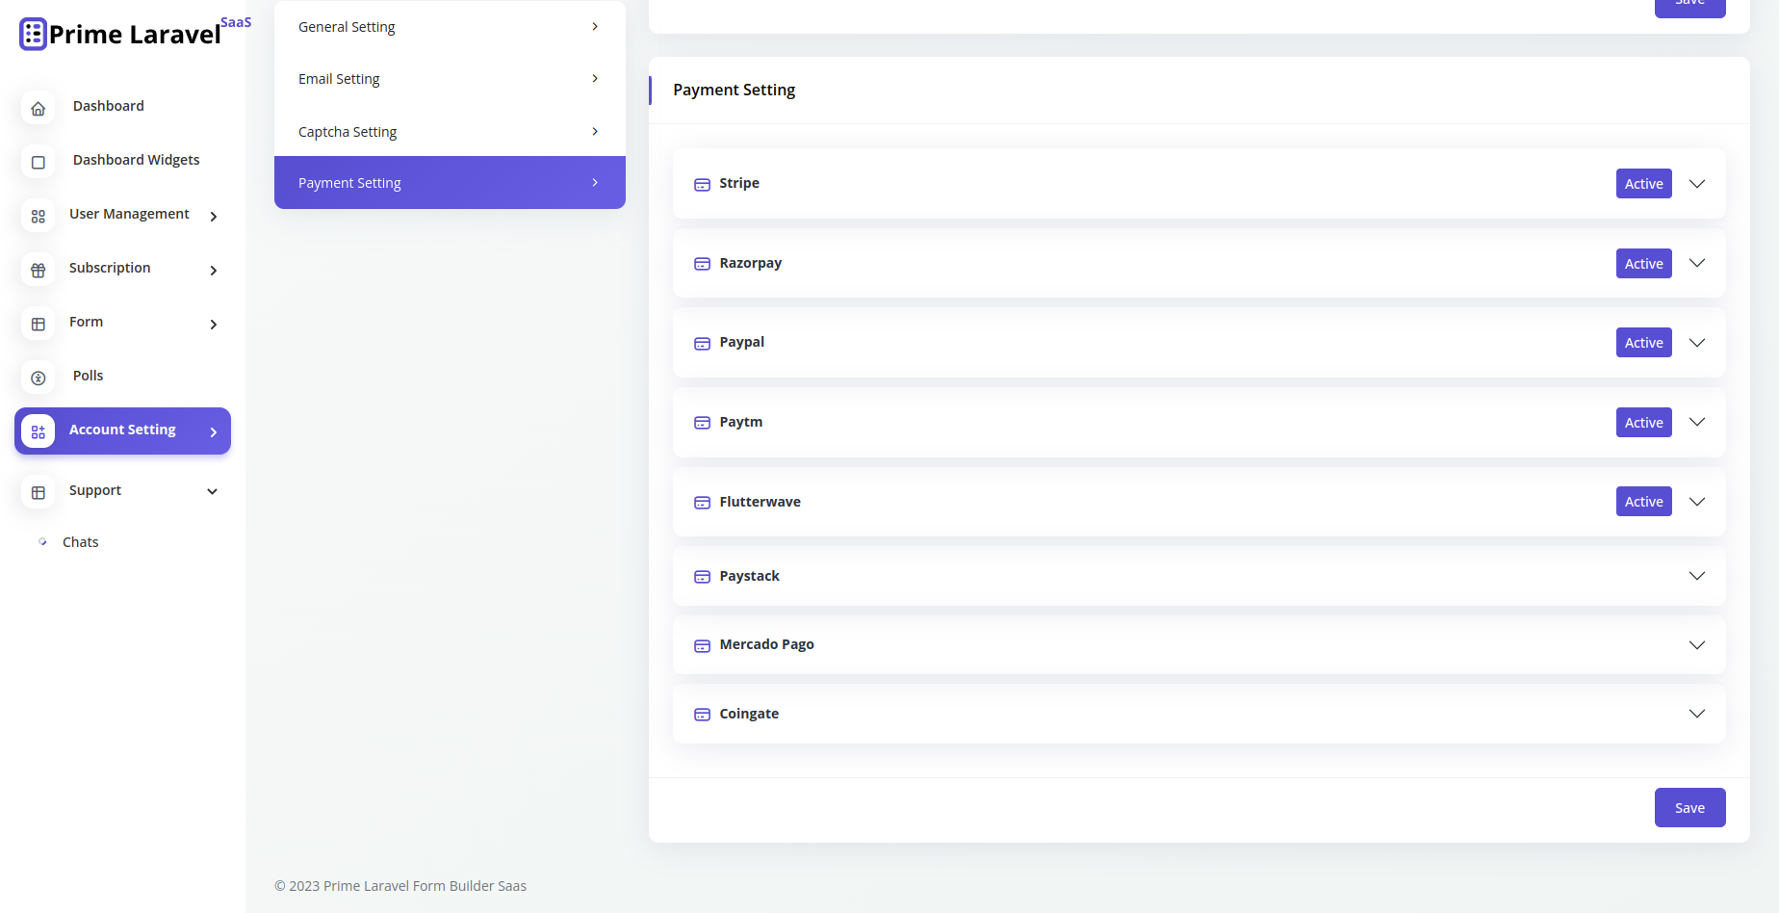Select the Dashboard Widgets icon
The height and width of the screenshot is (913, 1779).
click(38, 162)
